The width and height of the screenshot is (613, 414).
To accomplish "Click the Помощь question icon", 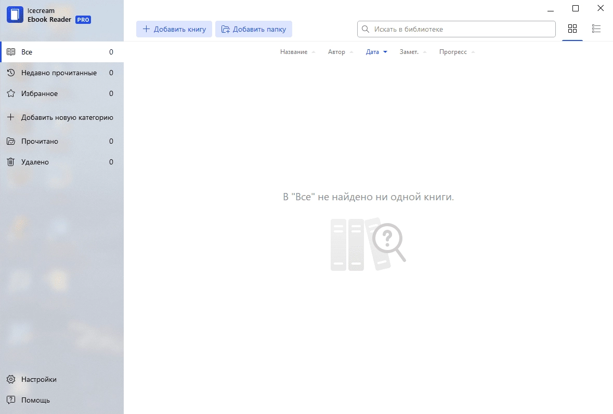I will point(11,400).
